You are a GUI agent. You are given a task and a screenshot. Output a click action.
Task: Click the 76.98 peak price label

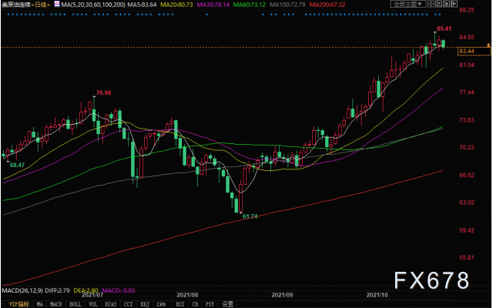pyautogui.click(x=103, y=92)
